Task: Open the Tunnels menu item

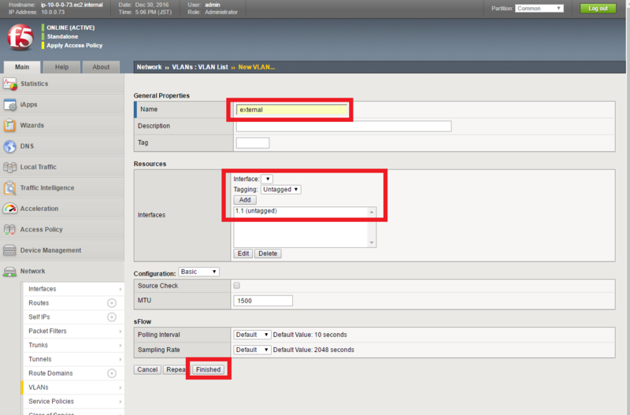Action: [40, 359]
